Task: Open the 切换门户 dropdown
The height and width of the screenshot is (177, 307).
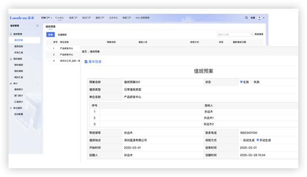Action: (x=46, y=18)
